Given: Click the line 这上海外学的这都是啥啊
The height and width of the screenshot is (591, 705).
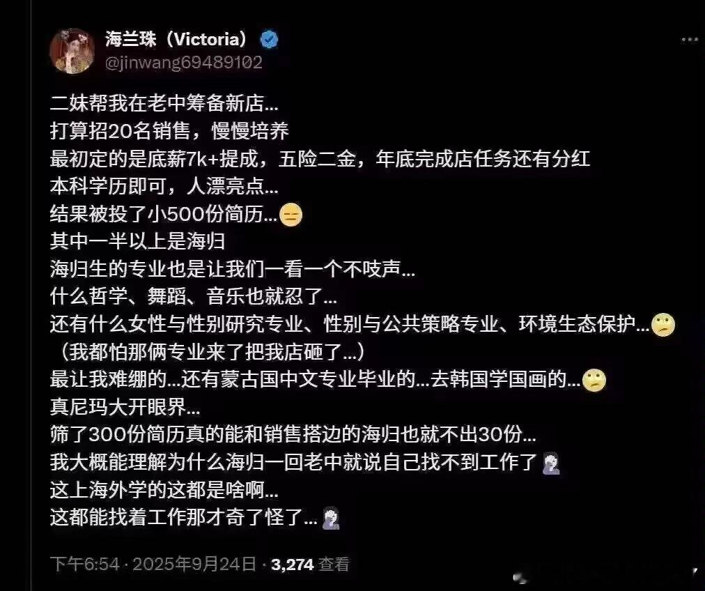Looking at the screenshot, I should [x=164, y=490].
